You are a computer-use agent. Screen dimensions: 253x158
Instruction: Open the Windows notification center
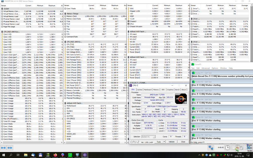248,155
